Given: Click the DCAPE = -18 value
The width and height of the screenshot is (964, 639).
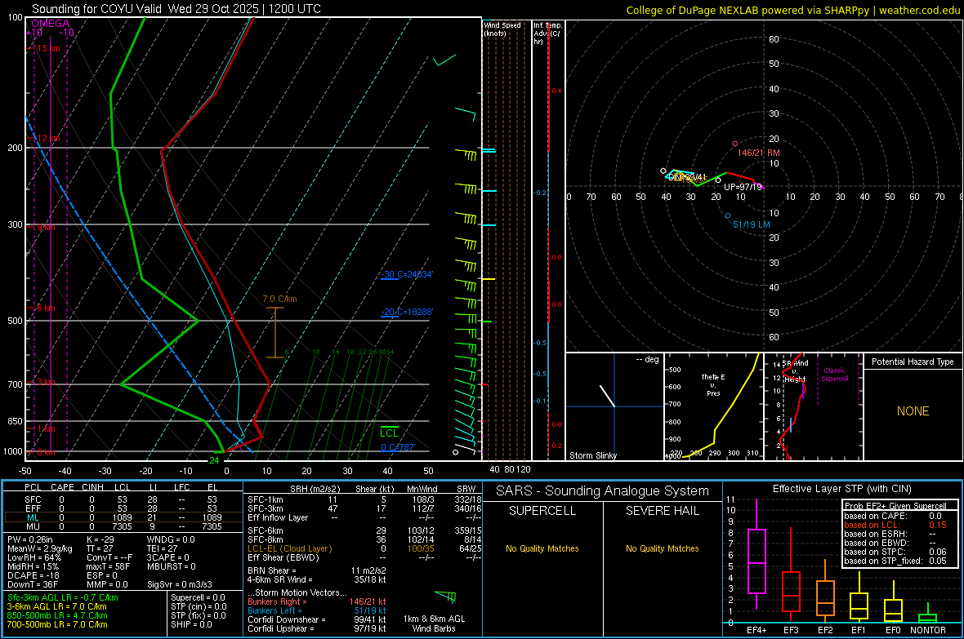Looking at the screenshot, I should 33,575.
